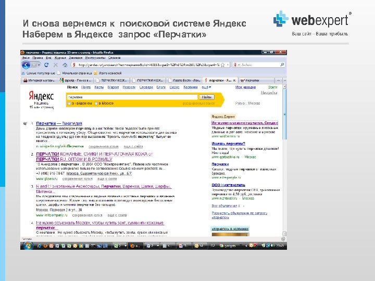Open the search engine selector dropdown
This screenshot has width=375, height=281.
[239, 65]
